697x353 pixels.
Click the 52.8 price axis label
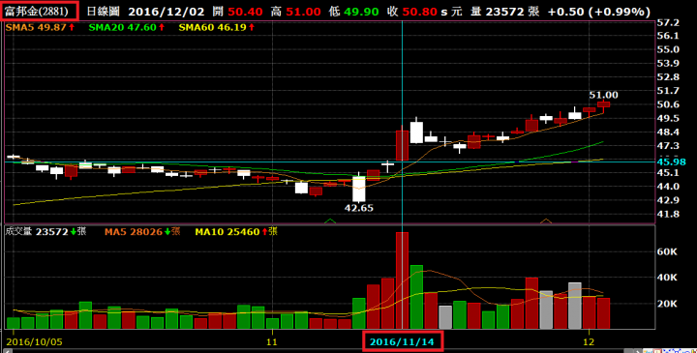coord(668,76)
